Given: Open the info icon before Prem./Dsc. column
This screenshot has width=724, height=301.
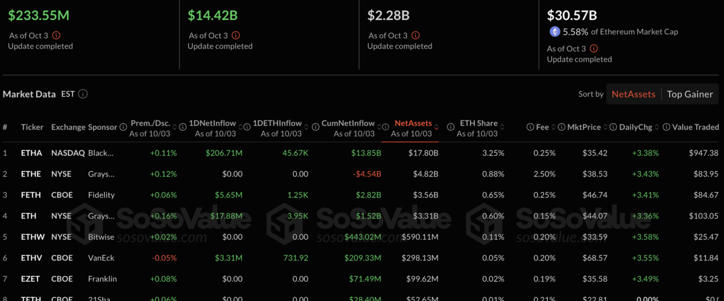Looking at the screenshot, I should [123, 127].
